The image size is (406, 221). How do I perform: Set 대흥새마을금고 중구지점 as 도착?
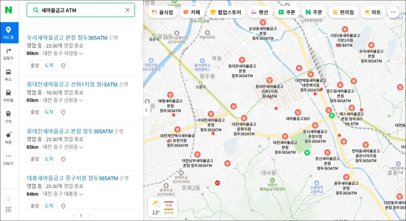49,206
